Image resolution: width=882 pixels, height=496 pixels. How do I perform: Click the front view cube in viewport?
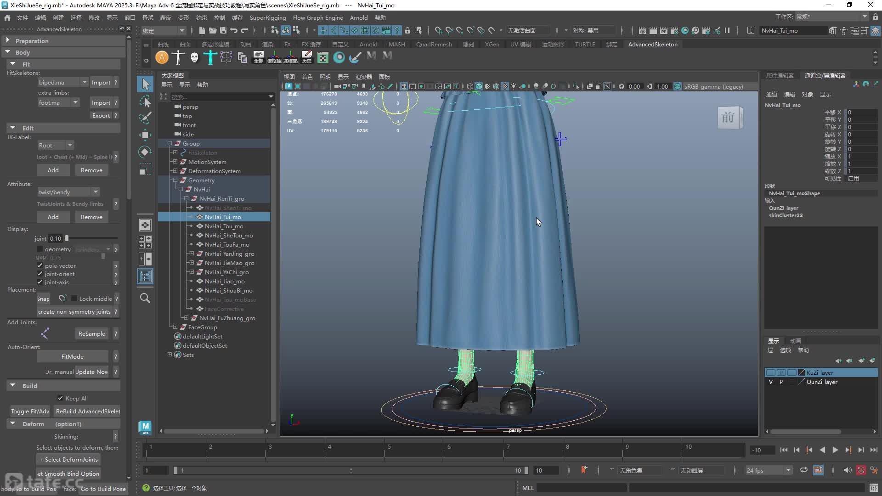(x=728, y=118)
